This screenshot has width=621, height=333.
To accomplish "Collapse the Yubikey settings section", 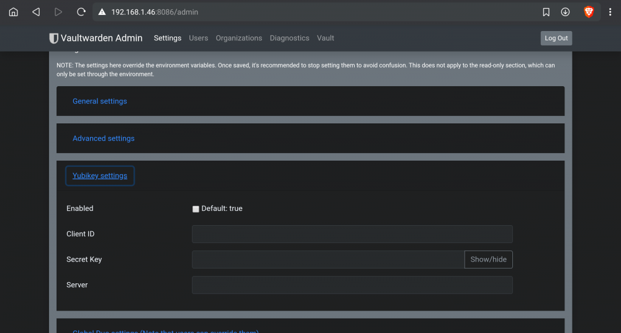I will click(x=100, y=175).
